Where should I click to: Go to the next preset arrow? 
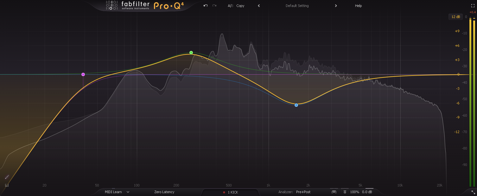pos(336,6)
